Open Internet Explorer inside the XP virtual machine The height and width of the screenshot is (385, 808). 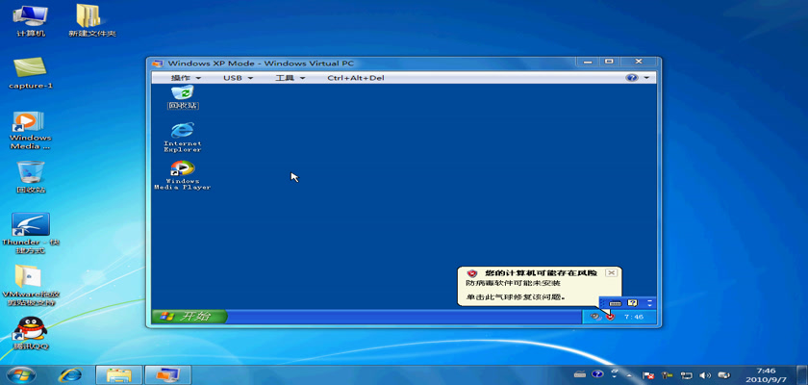pos(182,132)
